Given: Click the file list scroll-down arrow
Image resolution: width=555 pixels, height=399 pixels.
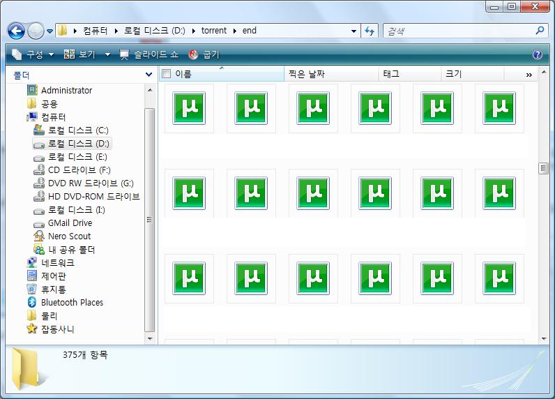Looking at the screenshot, I should 544,339.
